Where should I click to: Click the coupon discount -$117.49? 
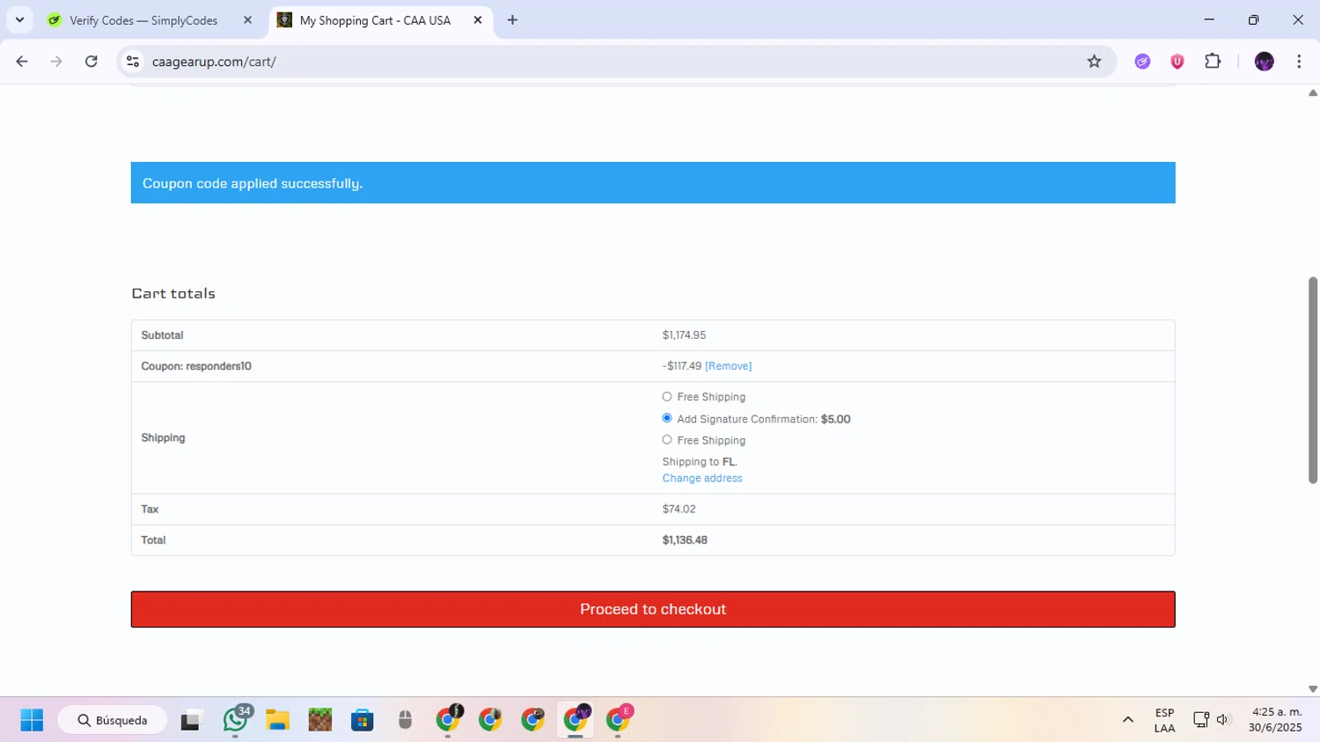pyautogui.click(x=682, y=366)
